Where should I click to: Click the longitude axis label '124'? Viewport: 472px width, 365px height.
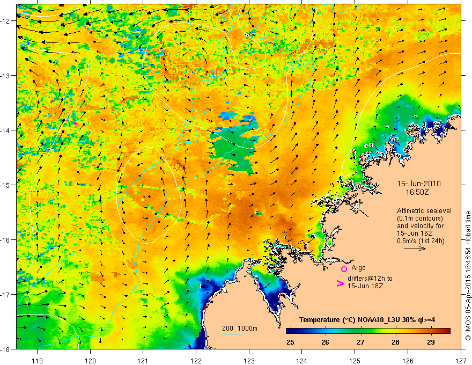click(302, 361)
